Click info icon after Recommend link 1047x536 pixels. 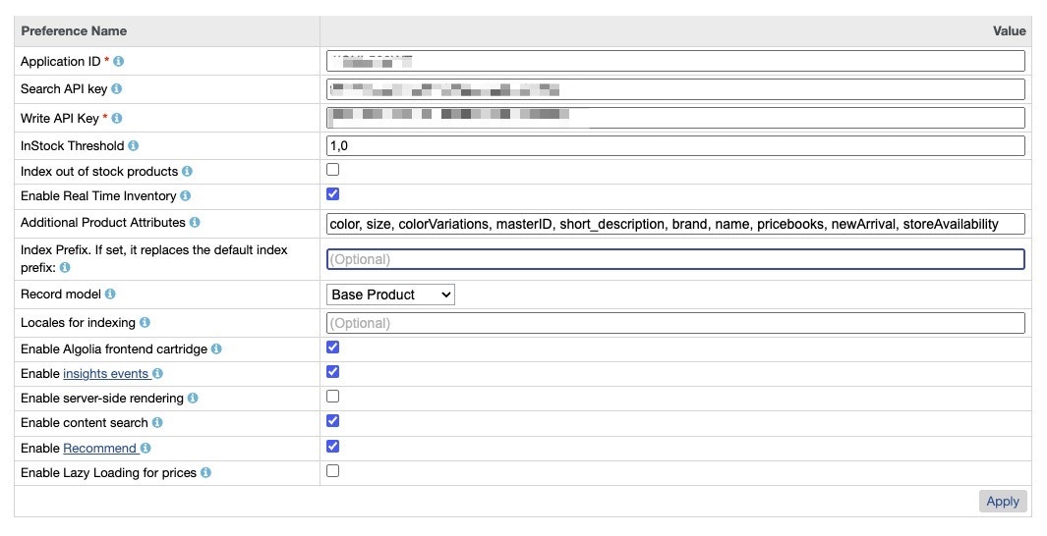click(145, 448)
